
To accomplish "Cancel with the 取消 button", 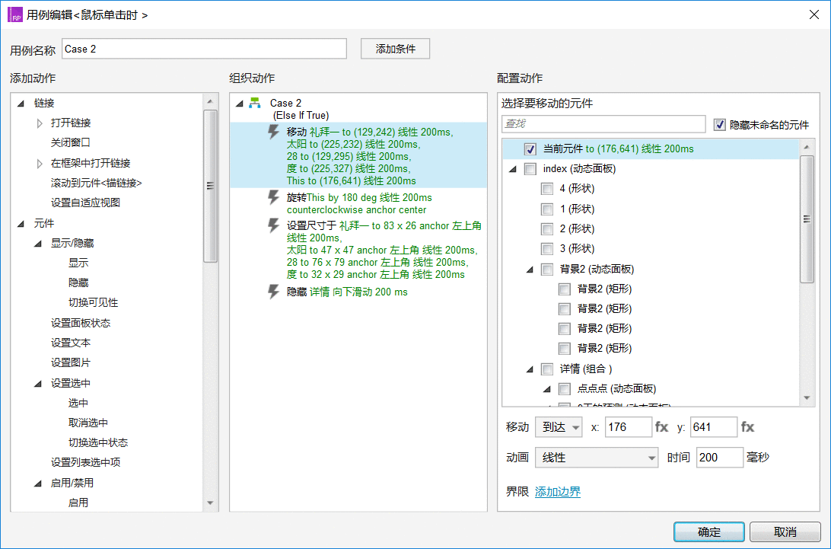I will click(785, 532).
